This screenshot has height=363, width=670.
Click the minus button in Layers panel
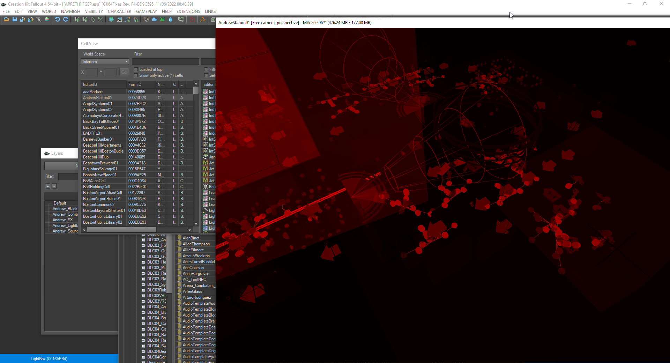(54, 186)
